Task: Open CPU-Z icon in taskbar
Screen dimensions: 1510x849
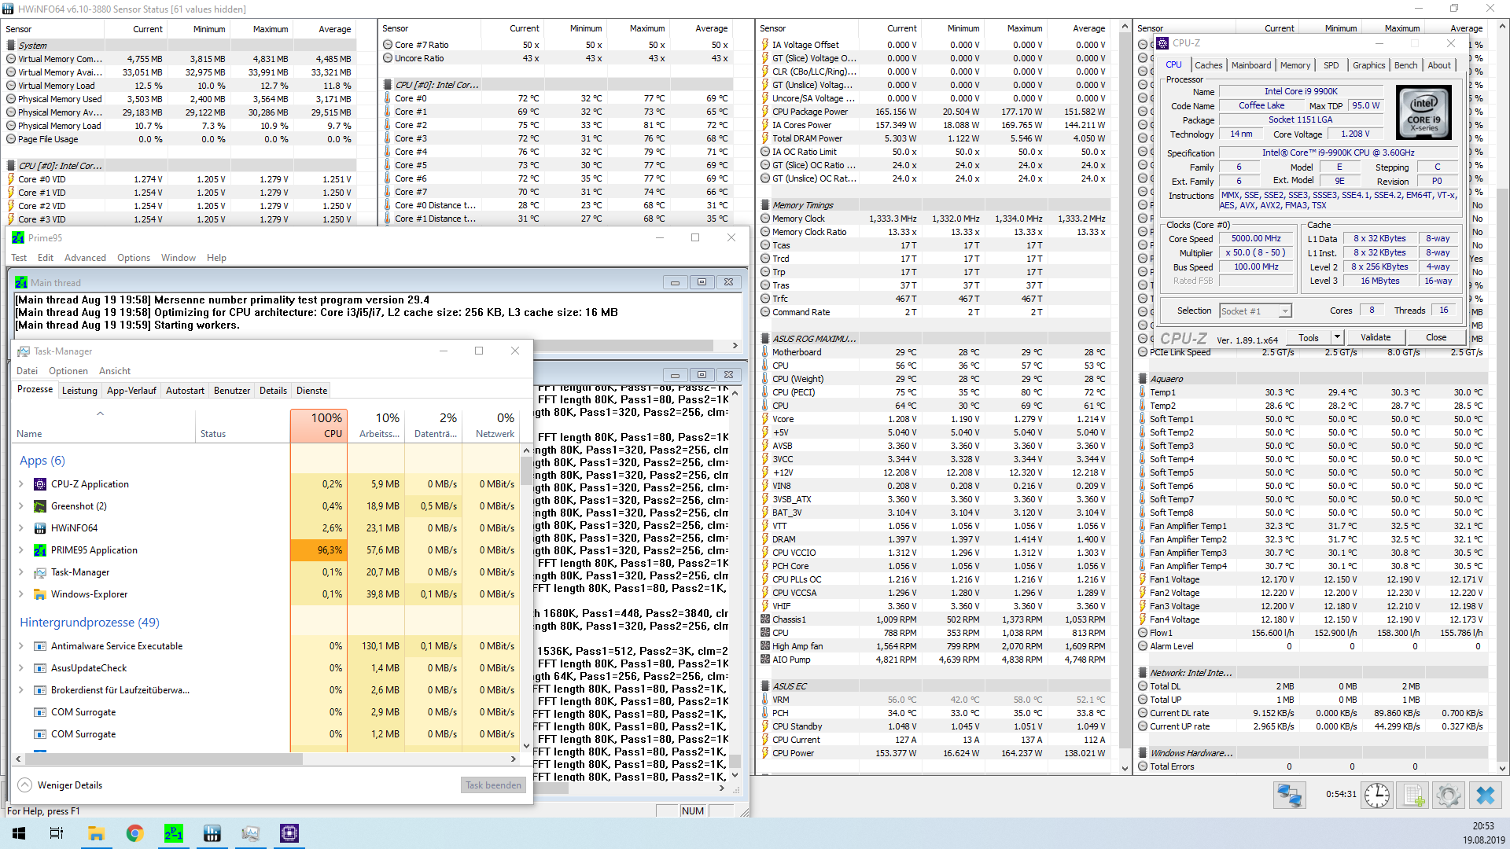Action: point(289,833)
